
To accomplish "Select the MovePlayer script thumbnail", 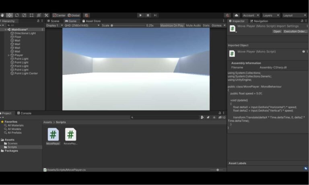I will point(53,134).
